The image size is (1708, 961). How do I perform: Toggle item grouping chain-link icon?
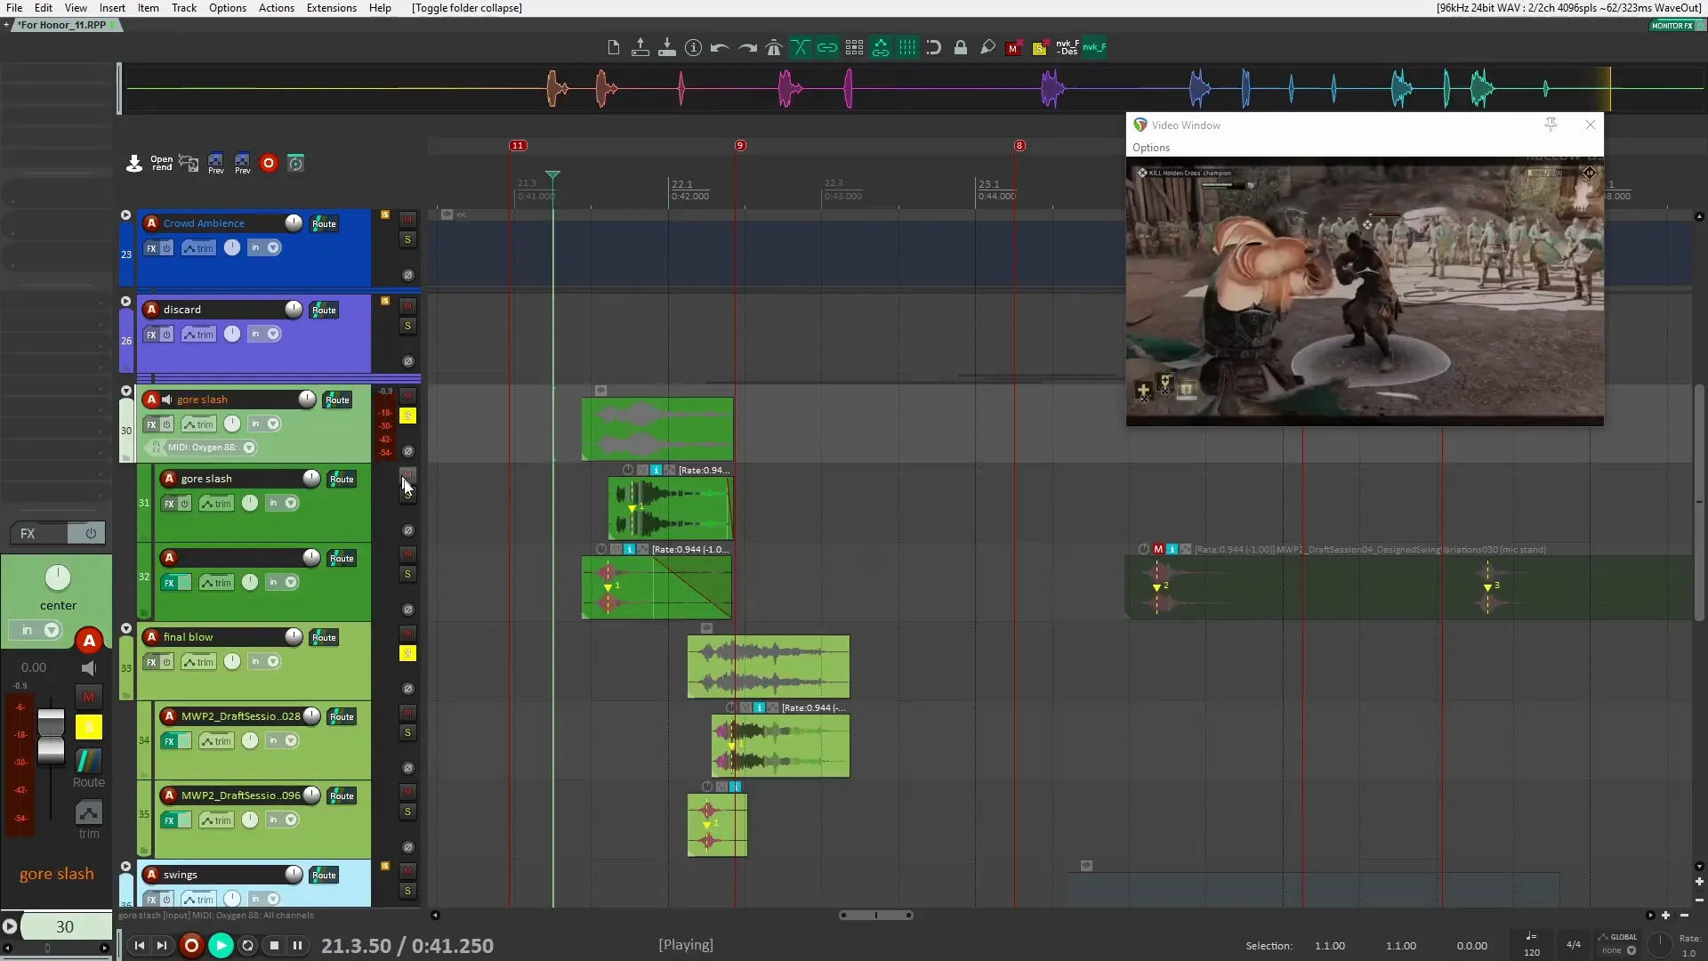827,48
